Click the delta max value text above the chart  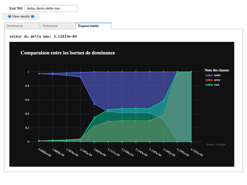[x=43, y=36]
